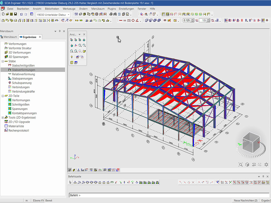Viewport: 271px width, 203px height.
Task: Open the viewport settings gear icon
Action: [x=266, y=165]
